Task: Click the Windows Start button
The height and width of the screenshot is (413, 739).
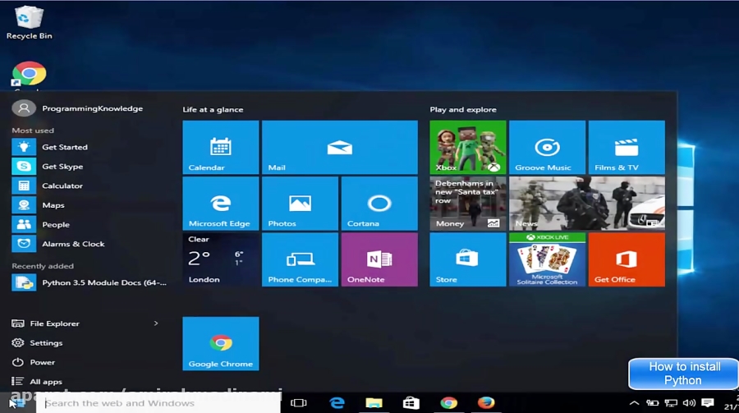Action: (x=17, y=403)
